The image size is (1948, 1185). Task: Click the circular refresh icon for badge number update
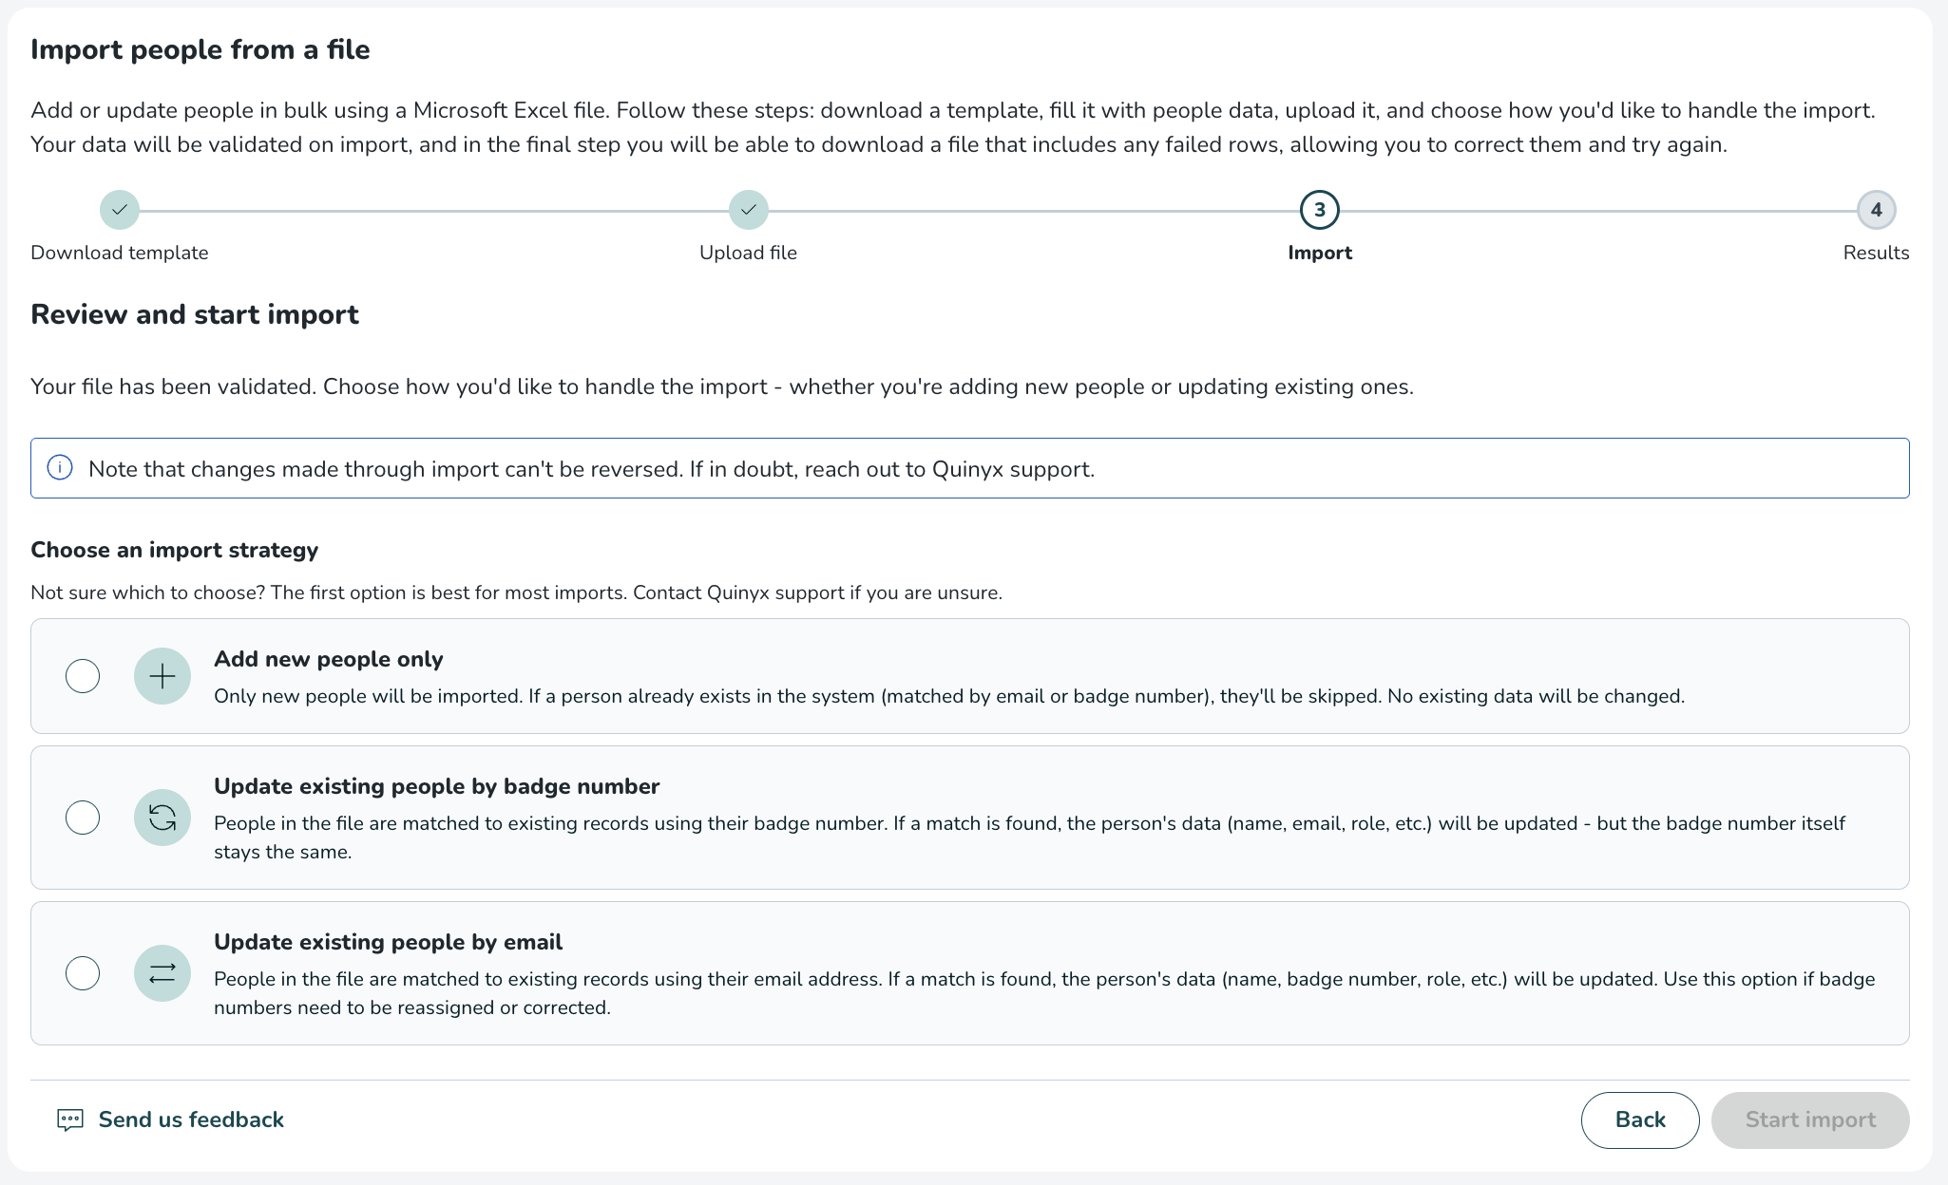162,818
